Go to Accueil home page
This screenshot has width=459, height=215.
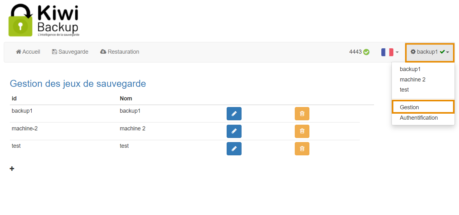(x=28, y=52)
